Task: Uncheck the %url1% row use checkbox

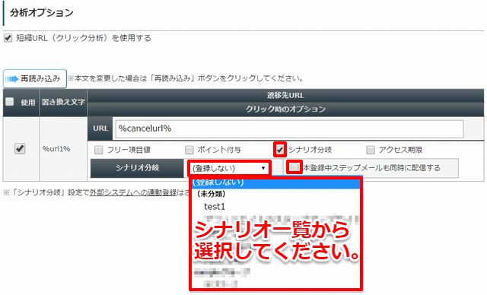Action: coord(20,148)
